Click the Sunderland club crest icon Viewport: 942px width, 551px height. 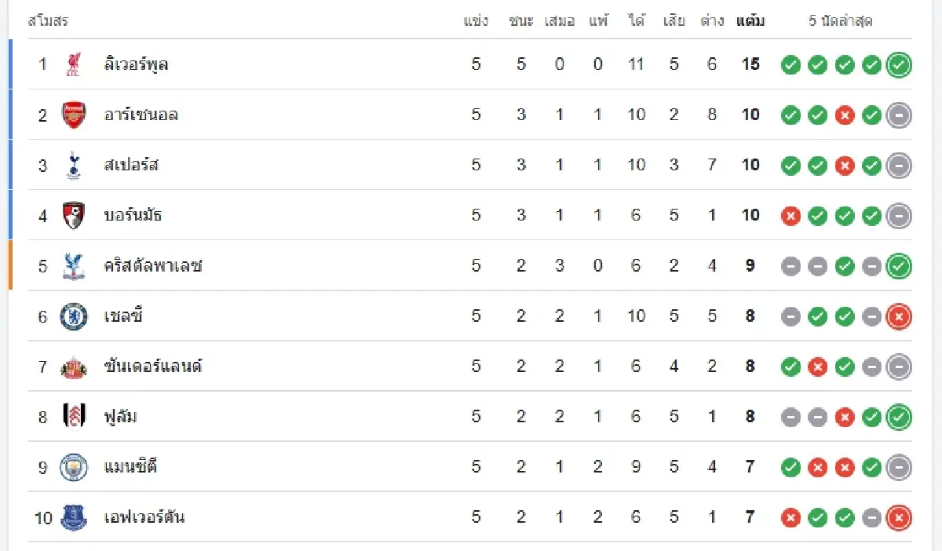tap(74, 367)
